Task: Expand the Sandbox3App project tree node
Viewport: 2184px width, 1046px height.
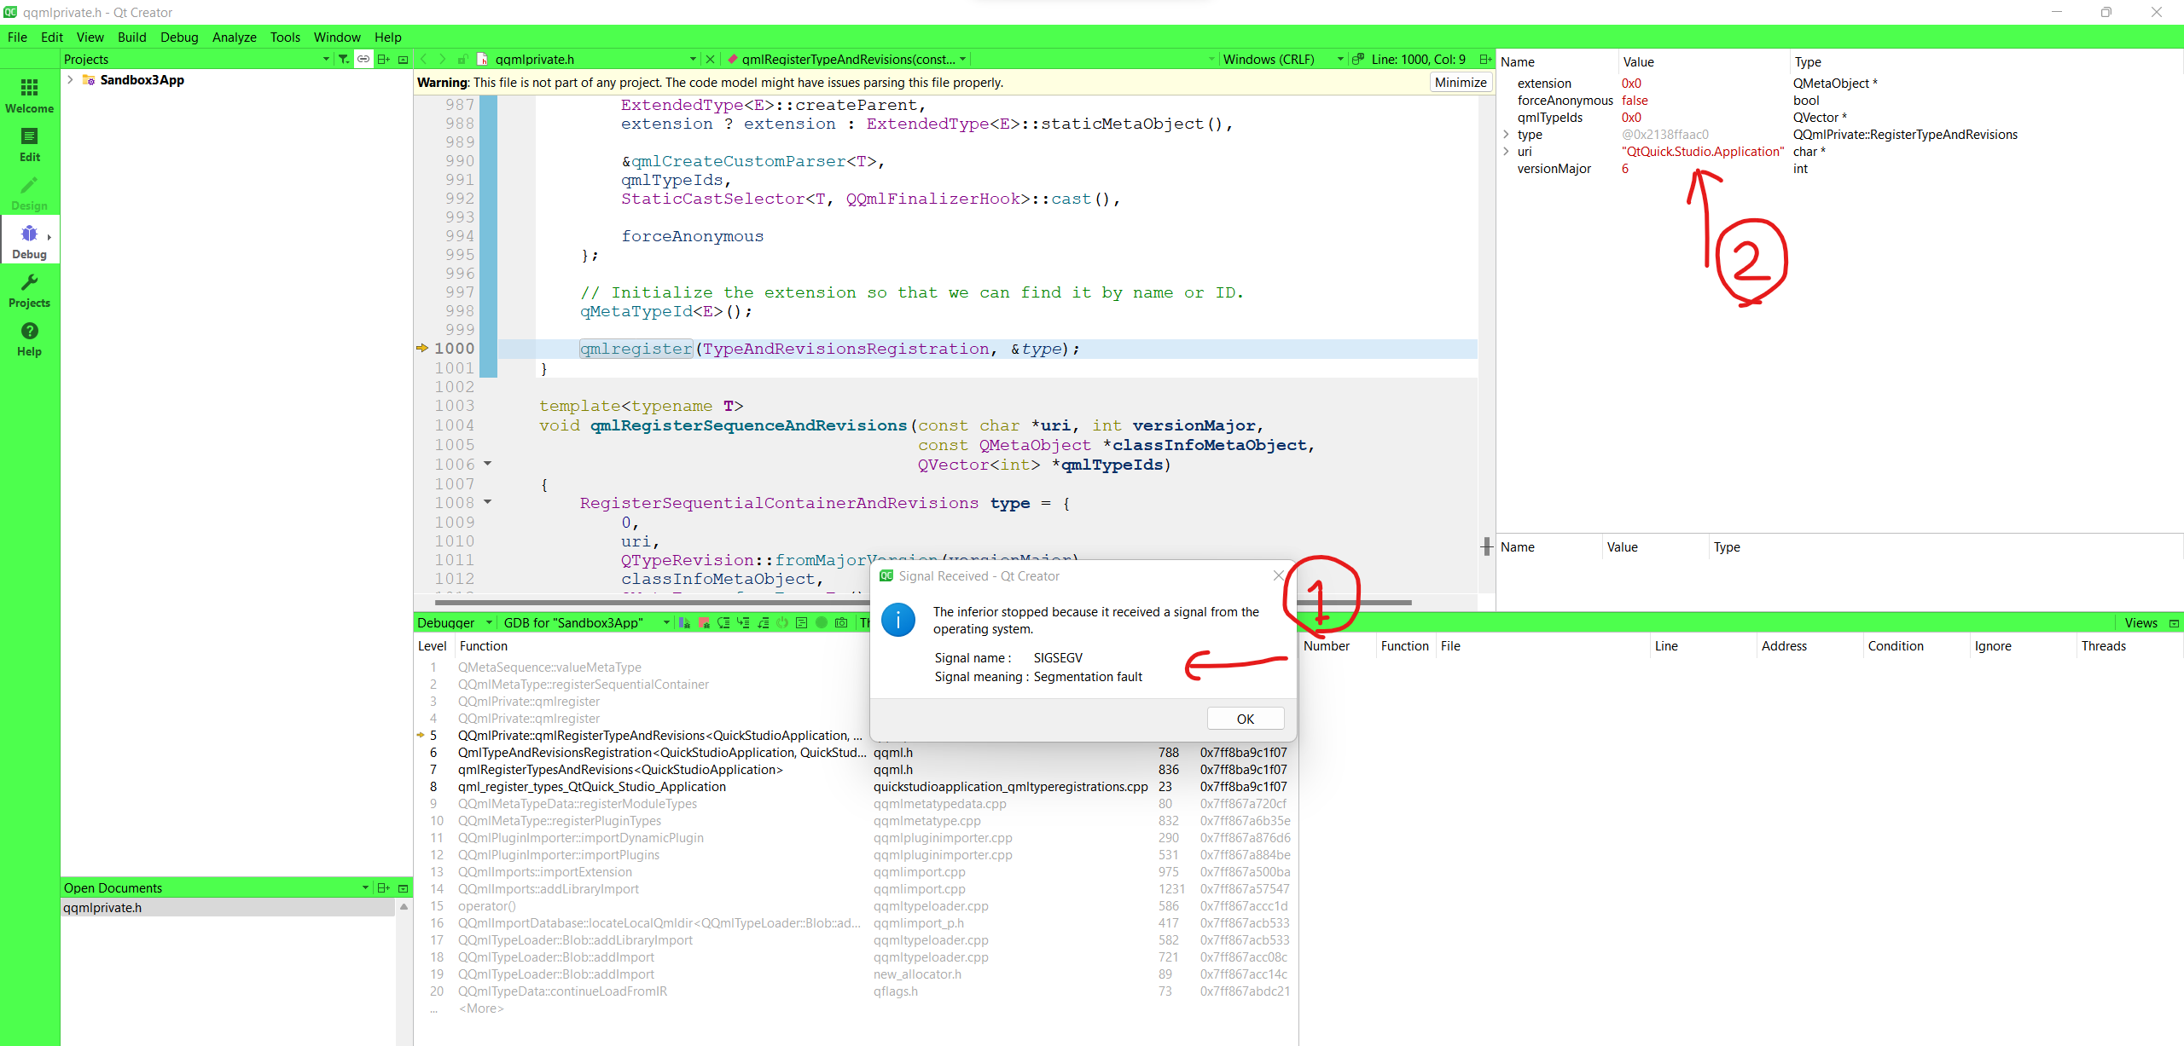Action: tap(70, 79)
